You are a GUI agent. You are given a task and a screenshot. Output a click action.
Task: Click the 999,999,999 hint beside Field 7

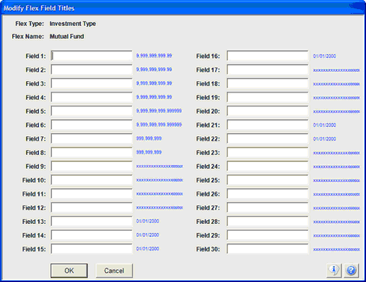coord(149,138)
